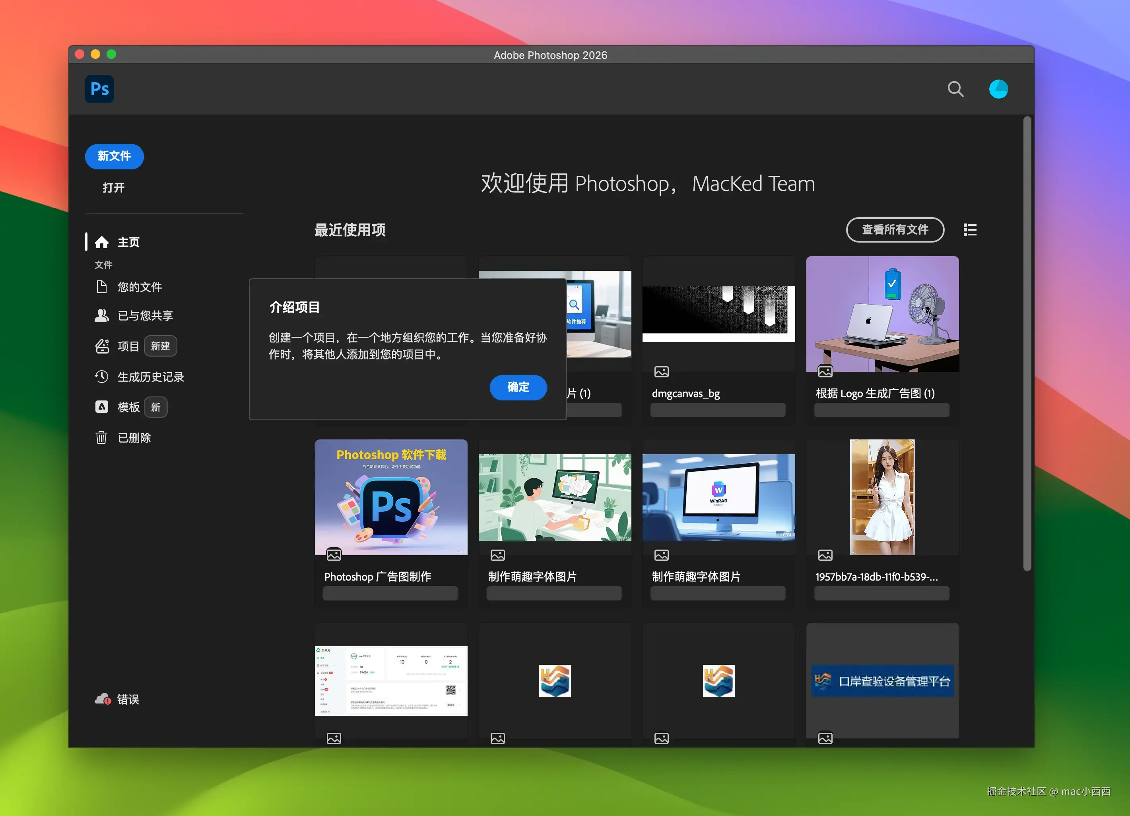The image size is (1130, 816).
Task: Open the 已删除 trash icon
Action: [102, 437]
